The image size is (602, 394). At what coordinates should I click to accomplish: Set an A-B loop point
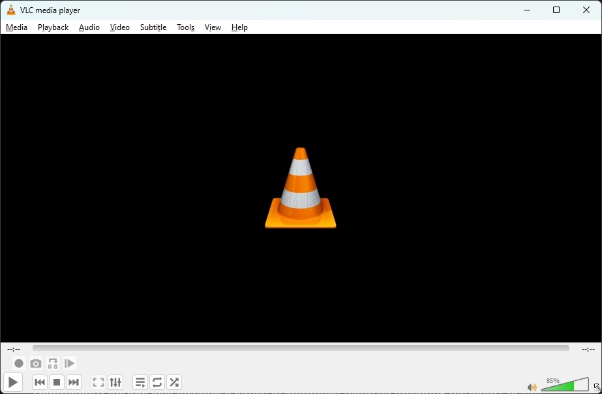click(52, 363)
